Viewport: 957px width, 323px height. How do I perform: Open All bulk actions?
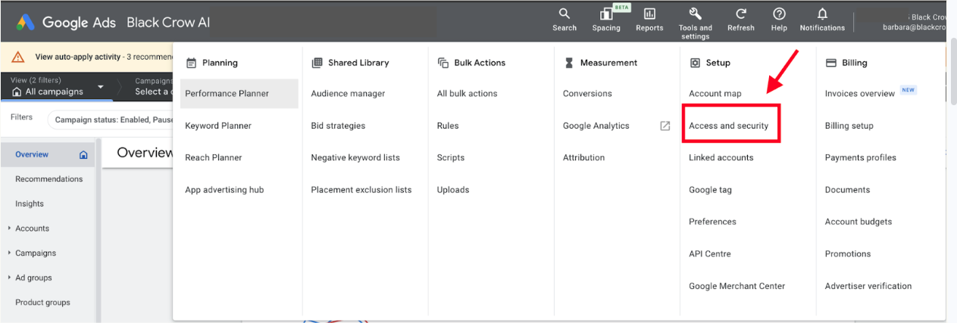pos(467,94)
